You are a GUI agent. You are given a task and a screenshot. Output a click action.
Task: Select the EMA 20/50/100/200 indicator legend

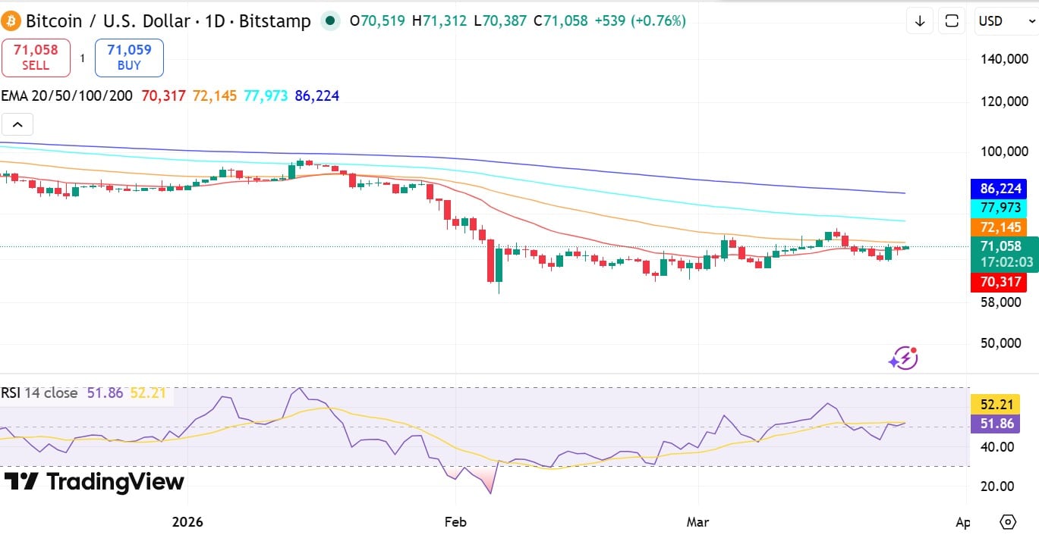67,96
